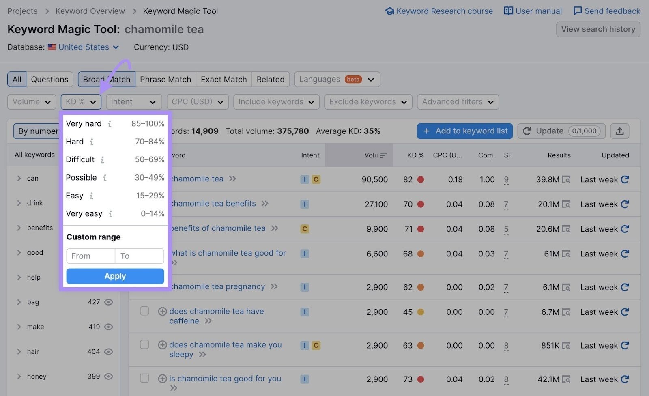Click plus icon next to 'does chamomile tea make you sleepy'

[162, 345]
